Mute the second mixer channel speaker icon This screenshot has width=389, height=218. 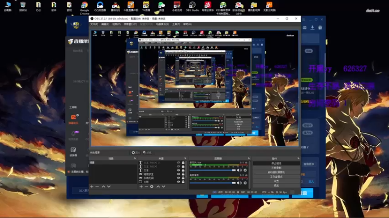coord(239,183)
